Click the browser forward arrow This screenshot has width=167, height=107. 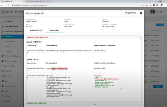[5, 5]
